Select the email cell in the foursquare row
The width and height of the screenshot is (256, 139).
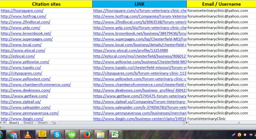[x=221, y=11]
